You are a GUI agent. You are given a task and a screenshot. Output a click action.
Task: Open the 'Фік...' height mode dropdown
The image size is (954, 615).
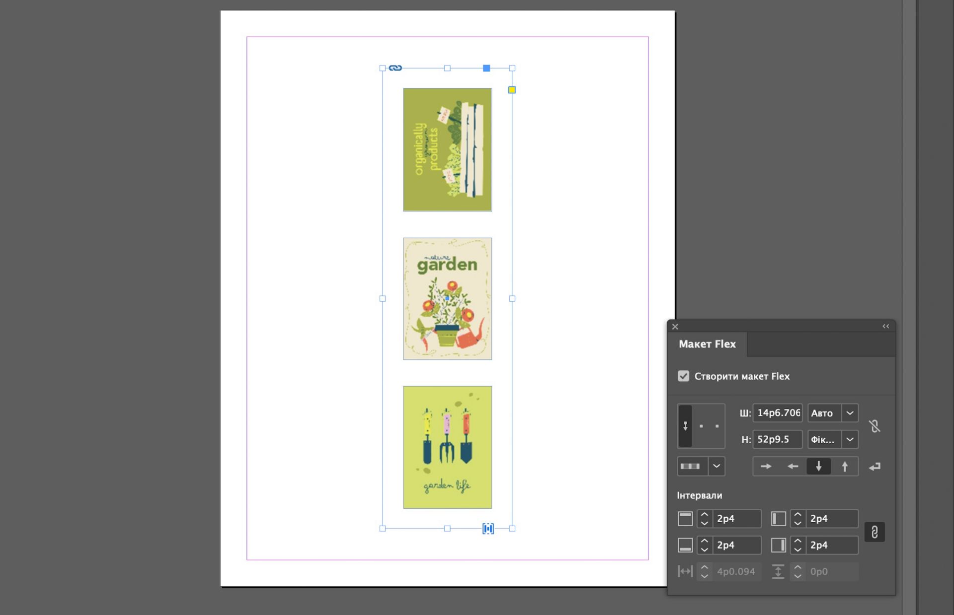pos(850,439)
